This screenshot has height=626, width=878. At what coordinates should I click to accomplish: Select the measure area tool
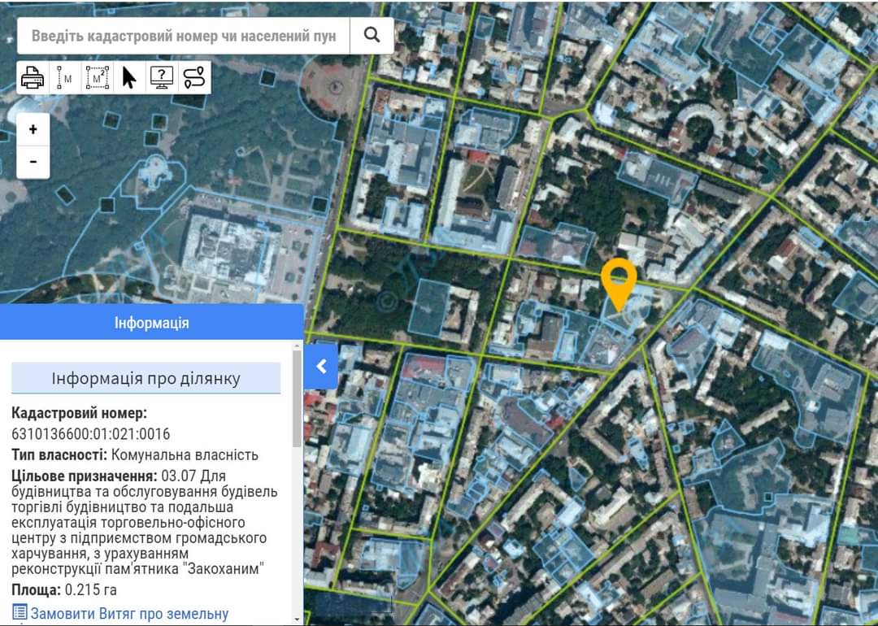click(98, 77)
